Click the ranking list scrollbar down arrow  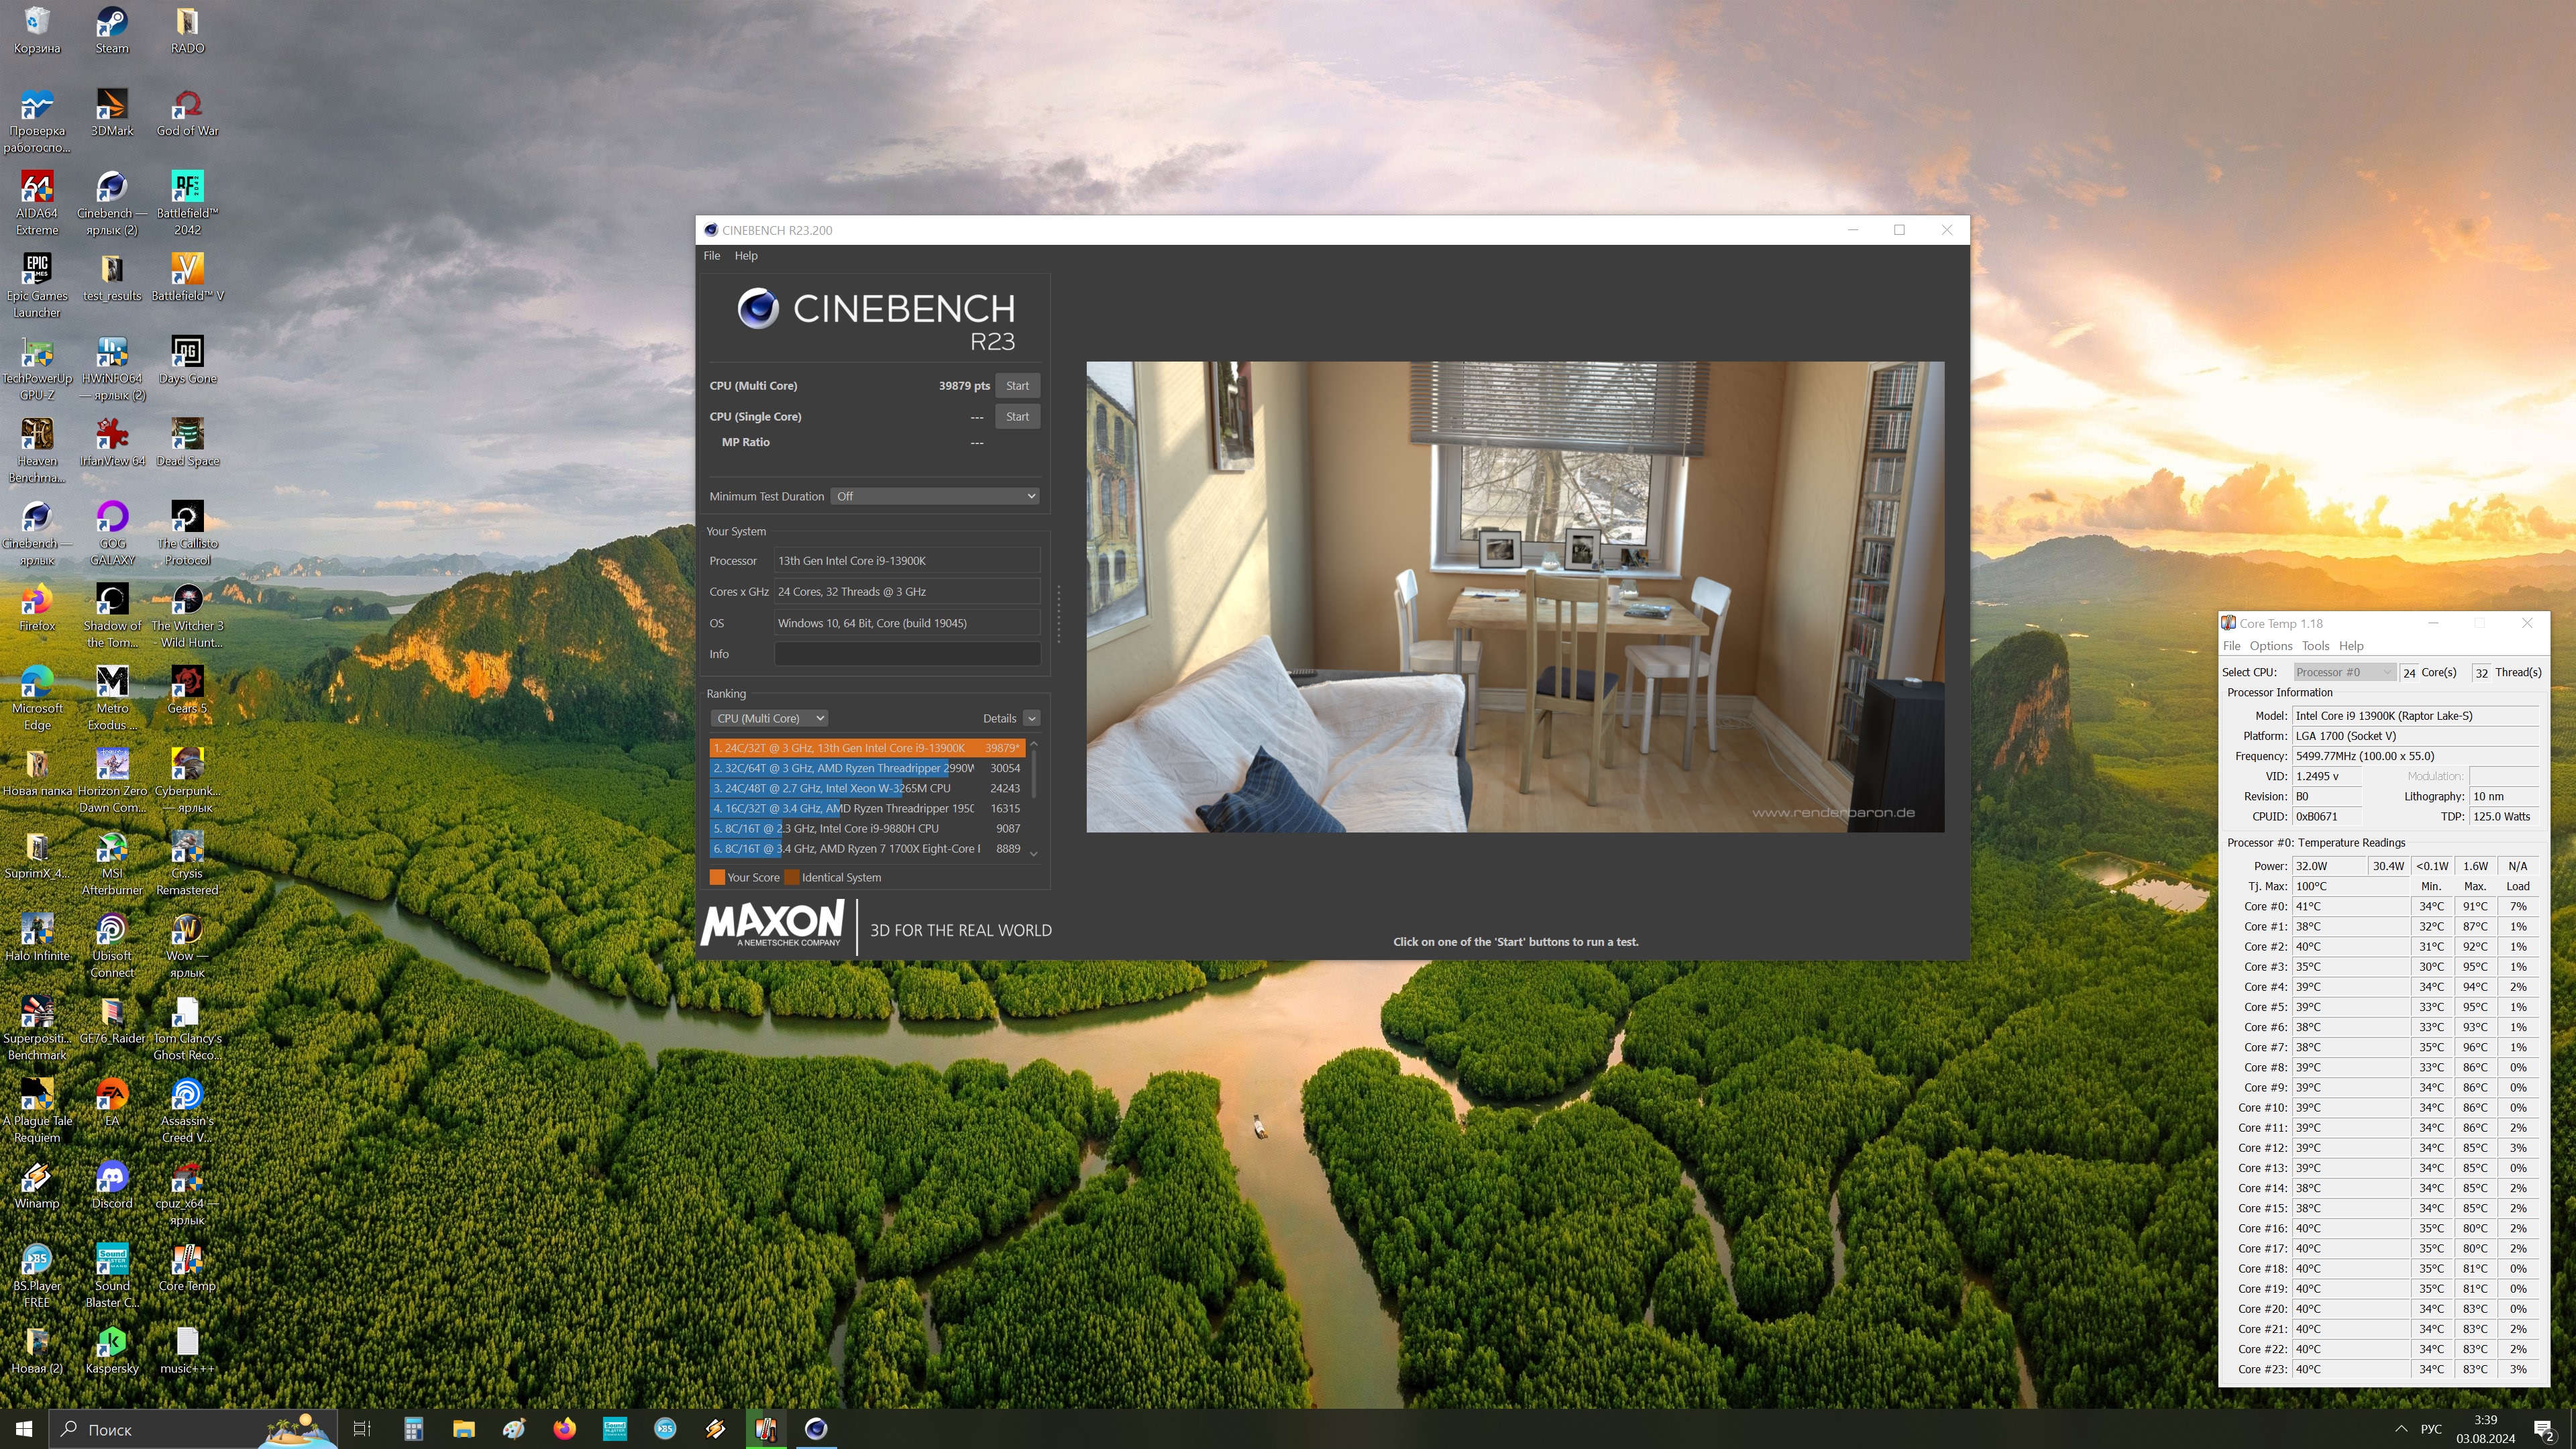point(1033,853)
